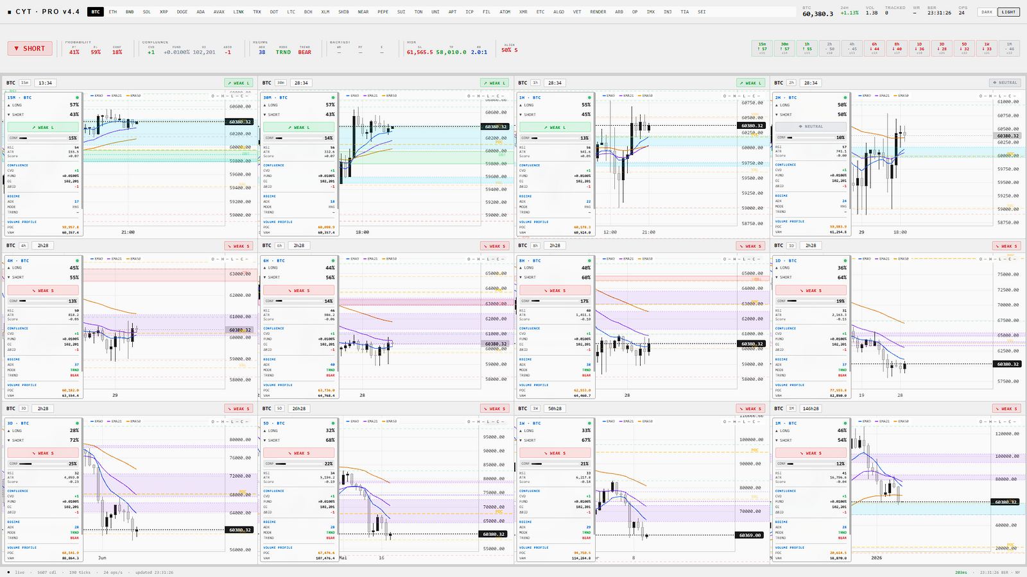The width and height of the screenshot is (1027, 577).
Task: Click the 15m timeframe label chip
Action: click(x=24, y=83)
